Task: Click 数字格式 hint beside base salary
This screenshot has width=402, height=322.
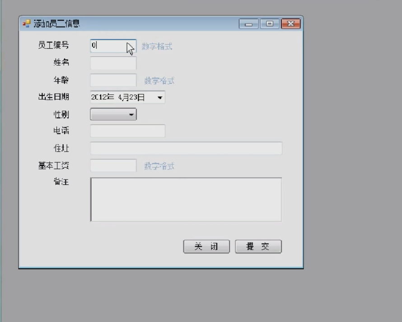Action: 159,166
